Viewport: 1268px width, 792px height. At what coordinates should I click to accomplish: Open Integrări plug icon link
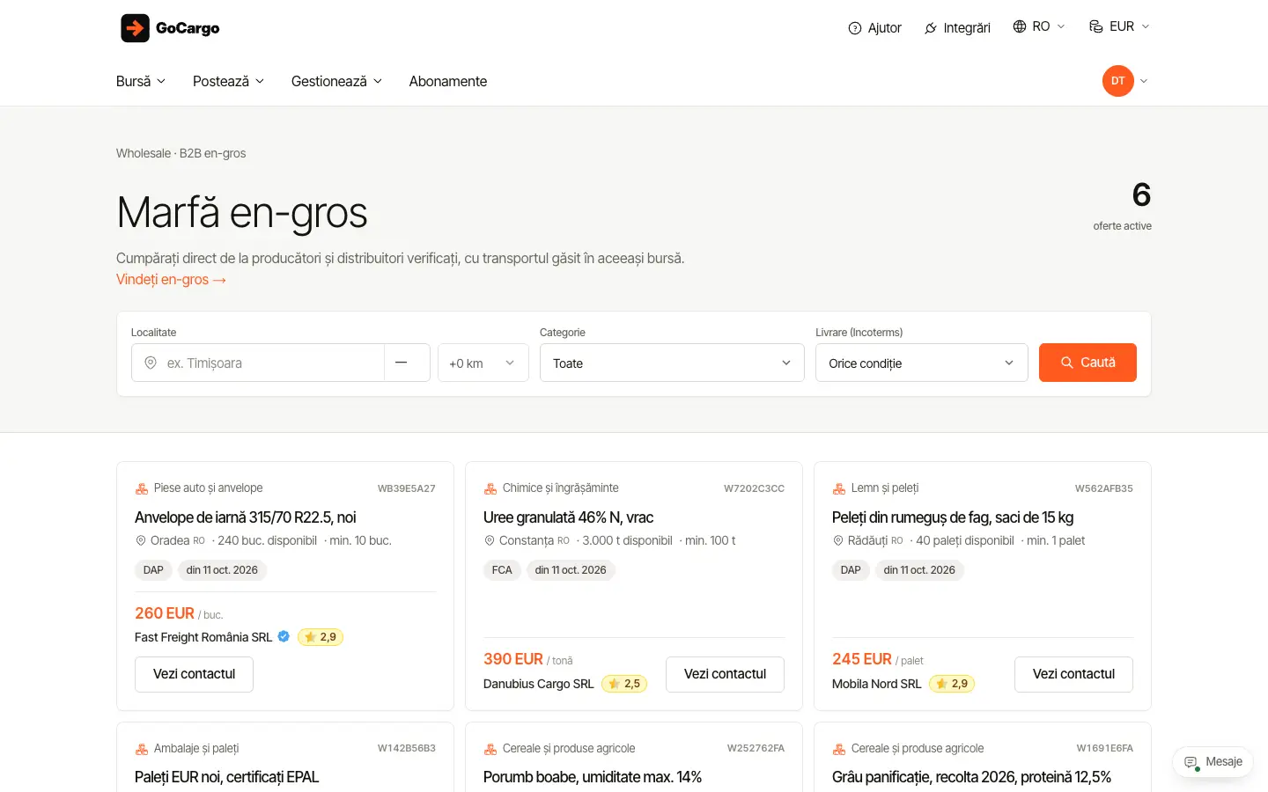[x=931, y=28]
